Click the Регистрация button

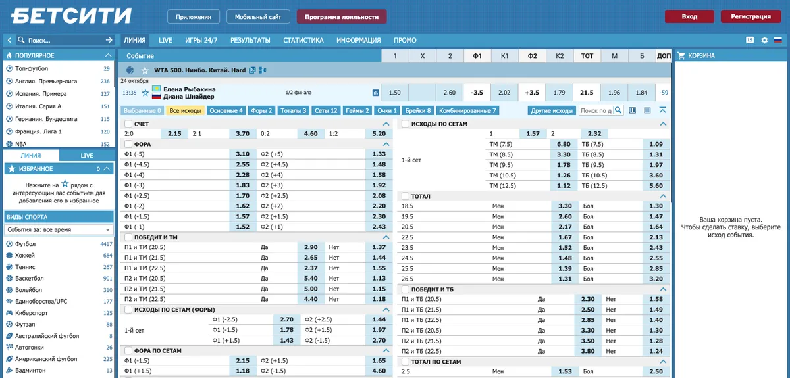pos(750,16)
